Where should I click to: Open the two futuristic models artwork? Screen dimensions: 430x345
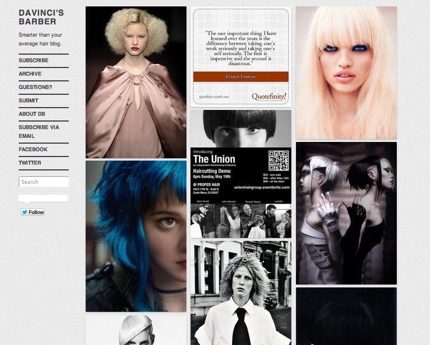pos(346,213)
